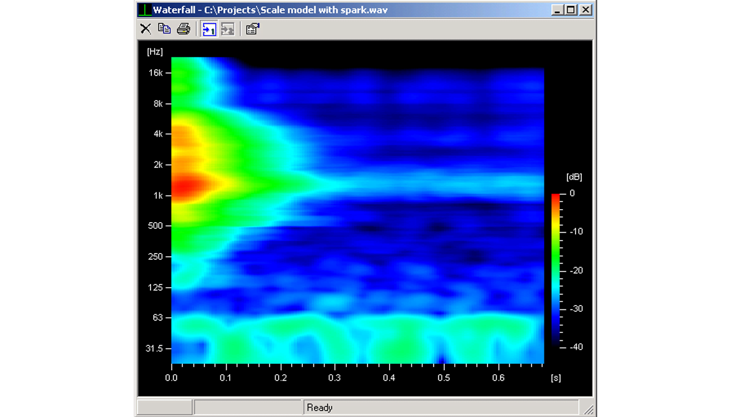This screenshot has height=417, width=731.
Task: Click the -40 dB end of color scale
Action: (x=556, y=344)
